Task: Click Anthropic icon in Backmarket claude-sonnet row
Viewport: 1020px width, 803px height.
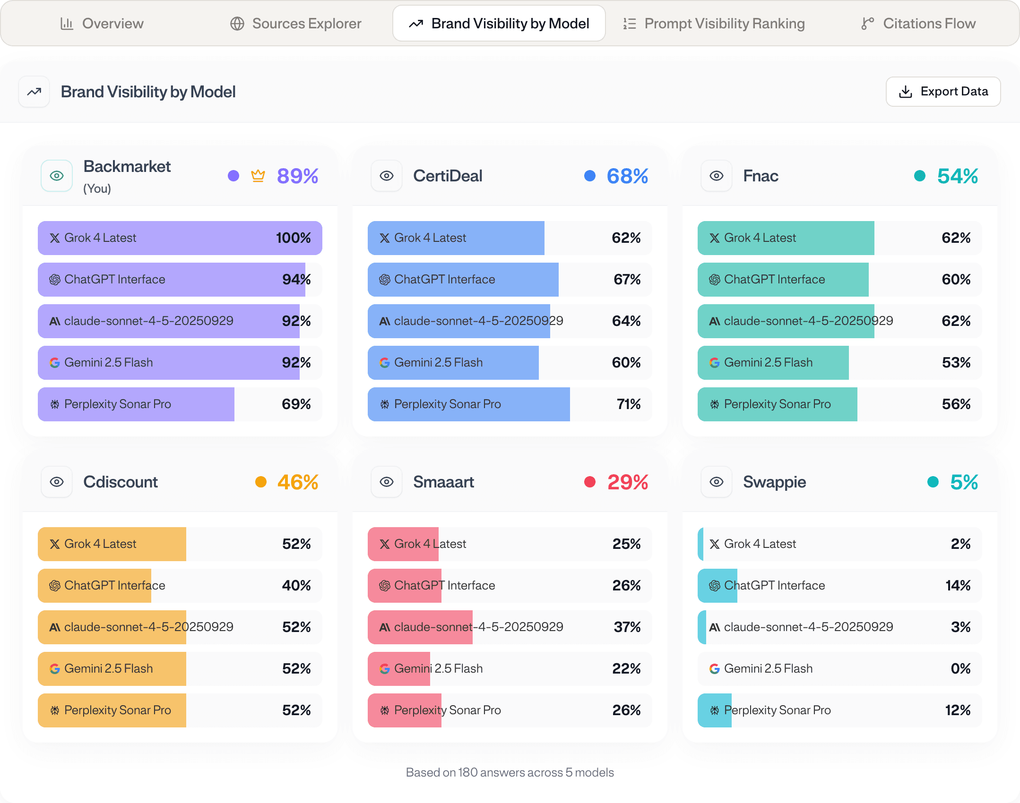Action: pos(55,321)
